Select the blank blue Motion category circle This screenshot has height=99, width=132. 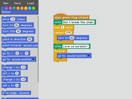[x=3, y=8]
